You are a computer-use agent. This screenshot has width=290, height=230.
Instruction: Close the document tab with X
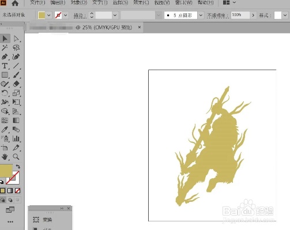[140, 28]
